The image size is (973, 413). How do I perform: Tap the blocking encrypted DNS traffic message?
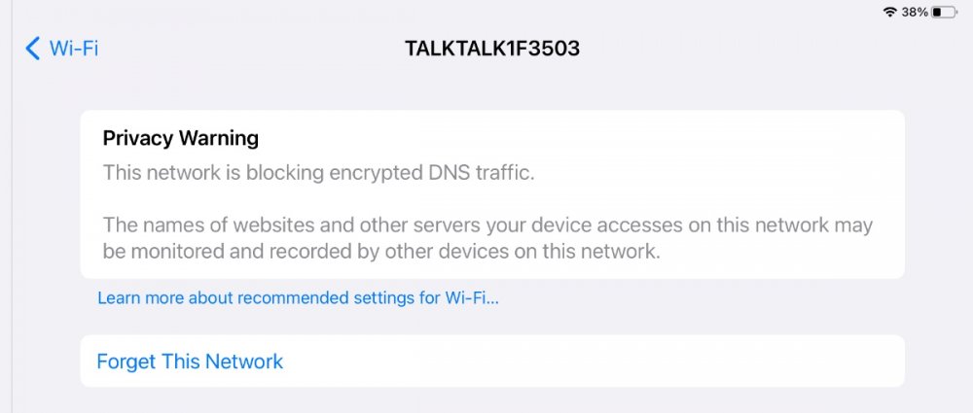click(x=320, y=174)
